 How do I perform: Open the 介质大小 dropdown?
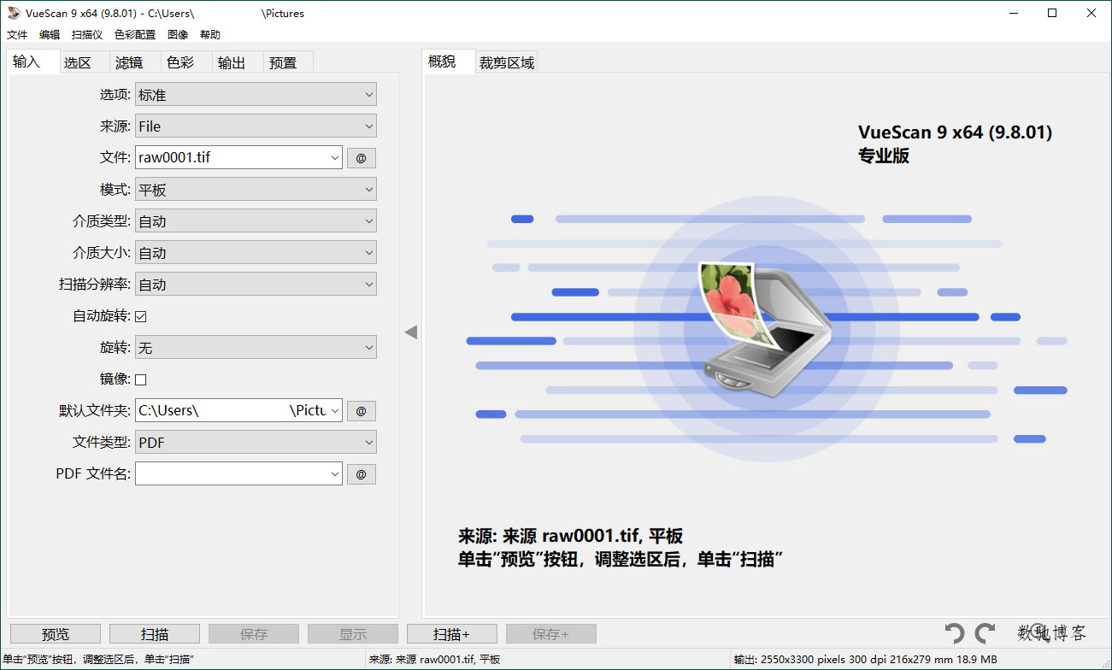click(x=256, y=253)
